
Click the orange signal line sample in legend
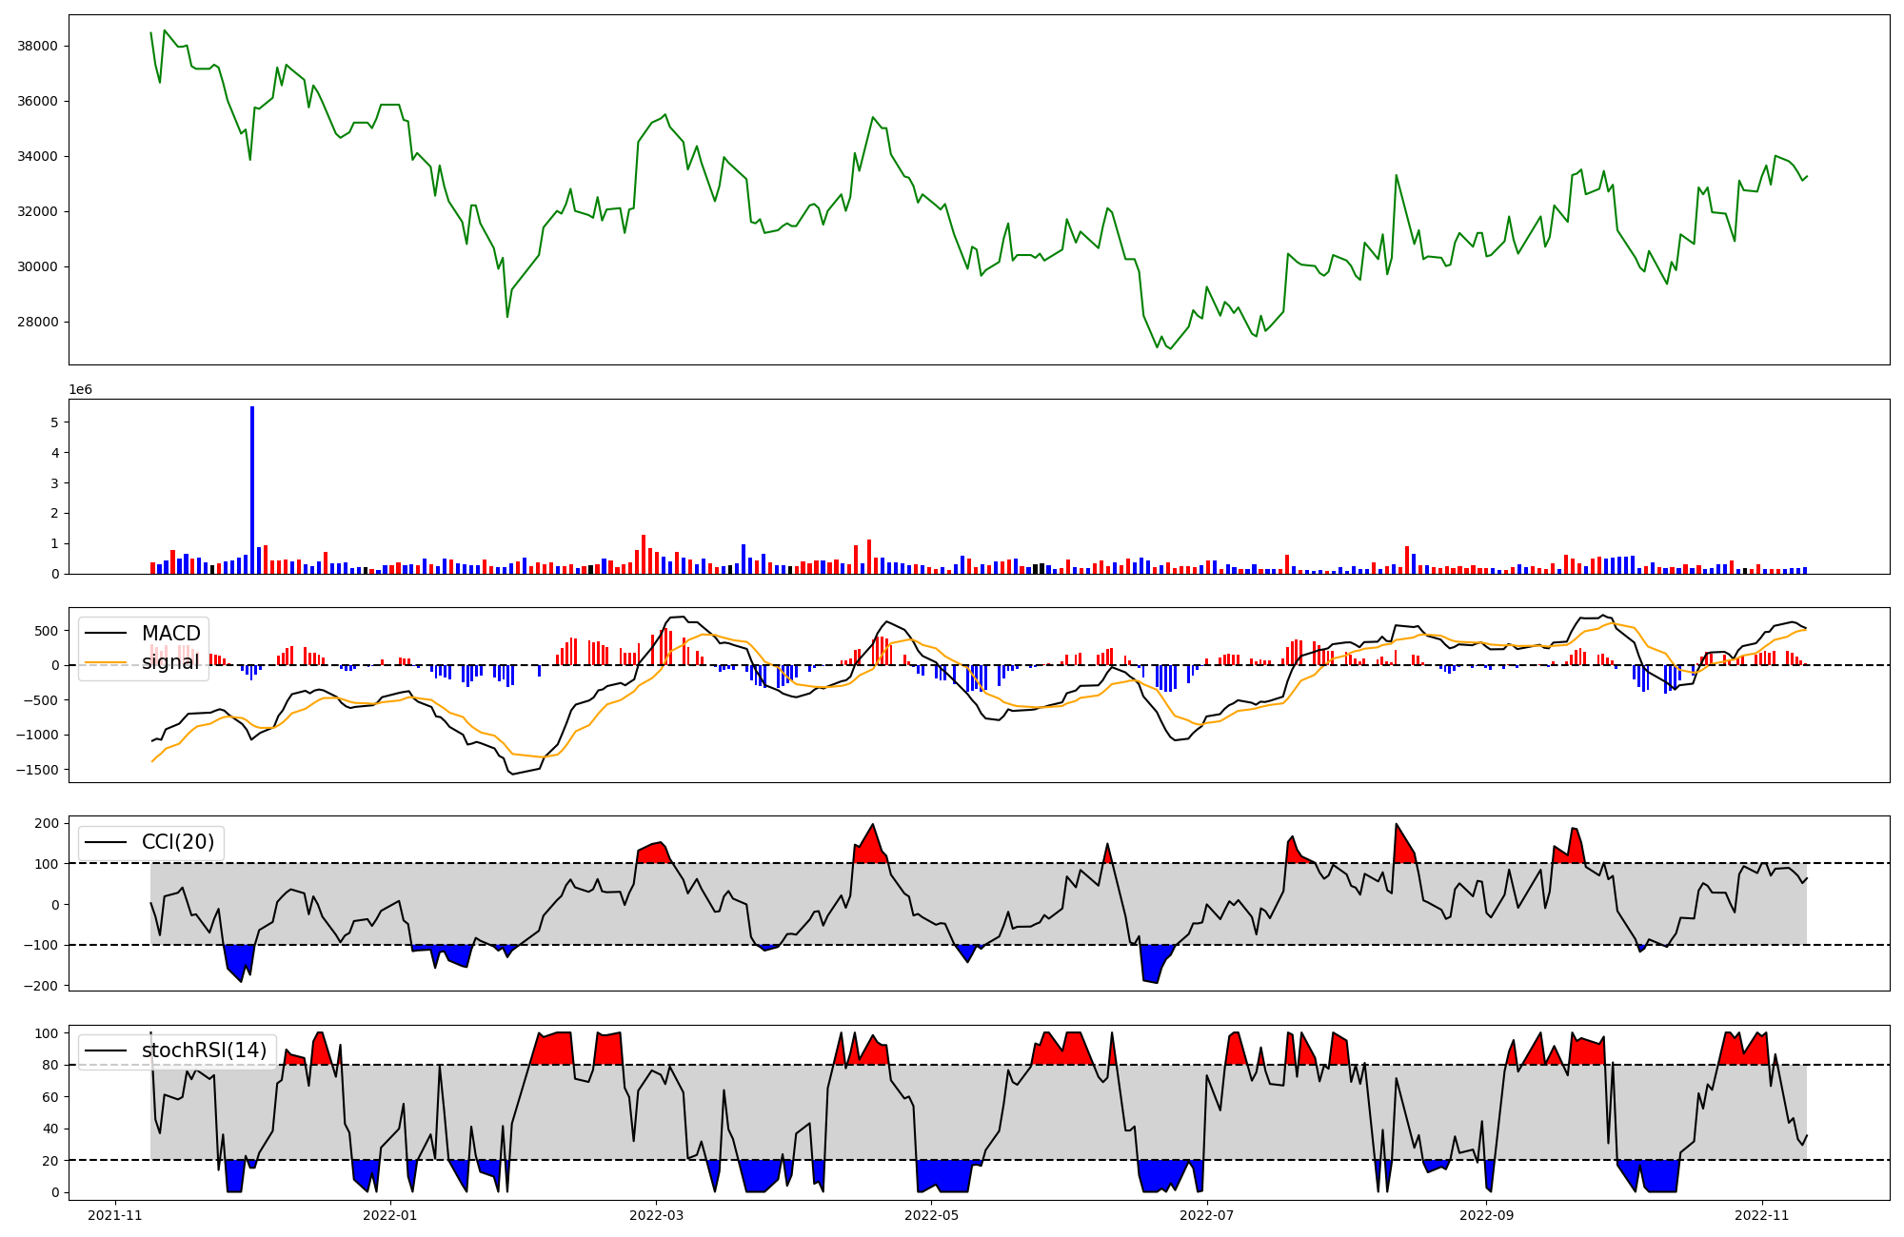pyautogui.click(x=107, y=662)
